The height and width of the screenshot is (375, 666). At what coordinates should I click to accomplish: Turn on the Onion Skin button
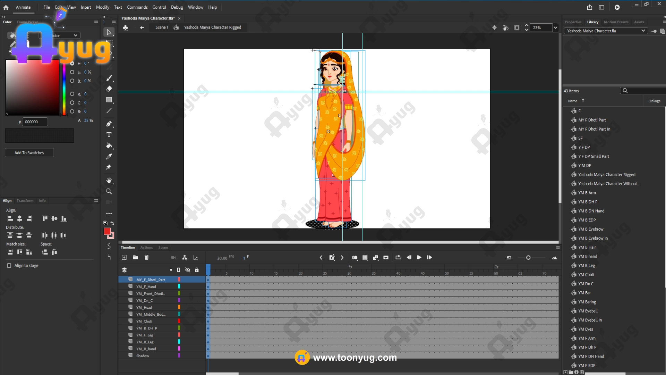355,257
